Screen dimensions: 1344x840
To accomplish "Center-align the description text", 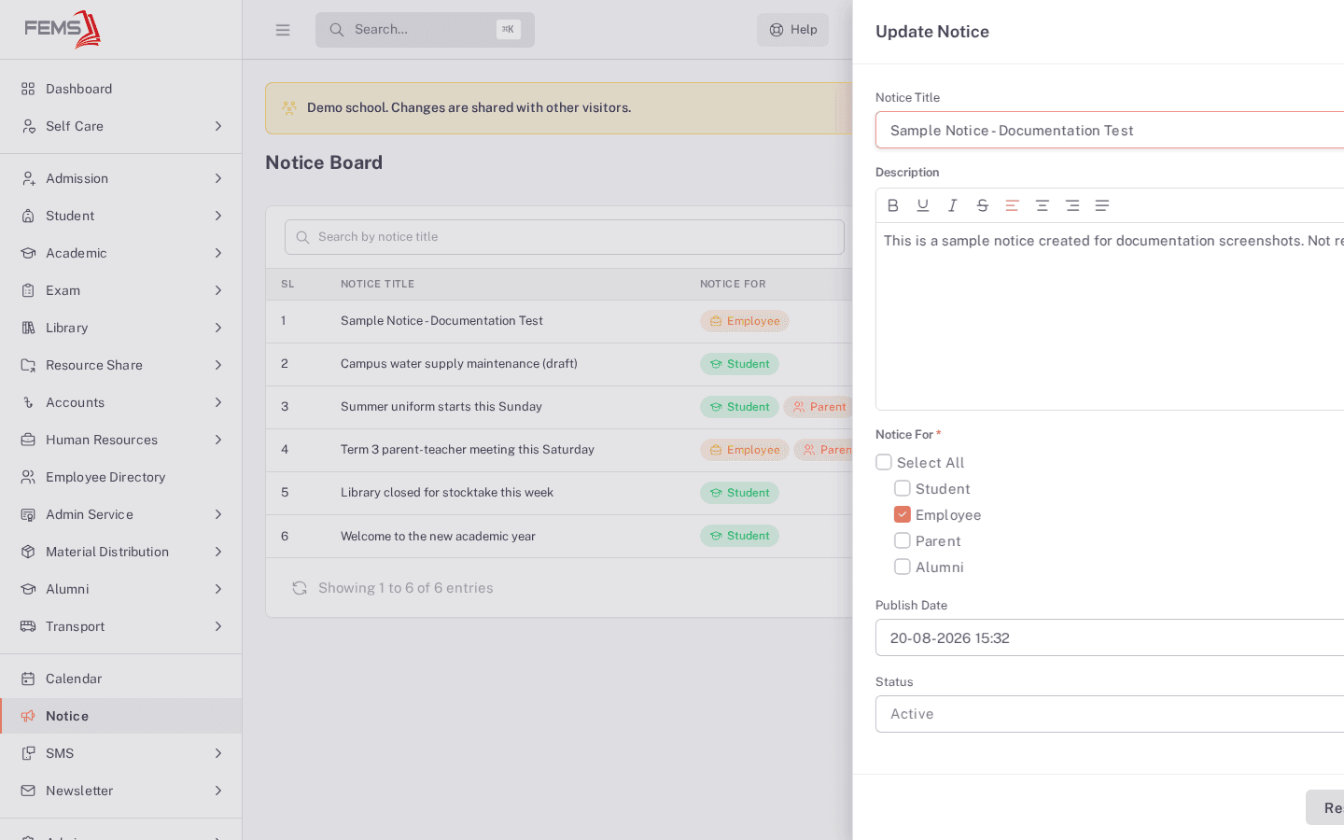I will click(x=1043, y=205).
